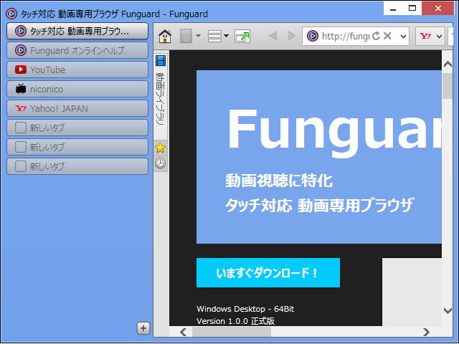459x344 pixels.
Task: Expand the filmstrip button dropdown arrow
Action: tap(198, 36)
